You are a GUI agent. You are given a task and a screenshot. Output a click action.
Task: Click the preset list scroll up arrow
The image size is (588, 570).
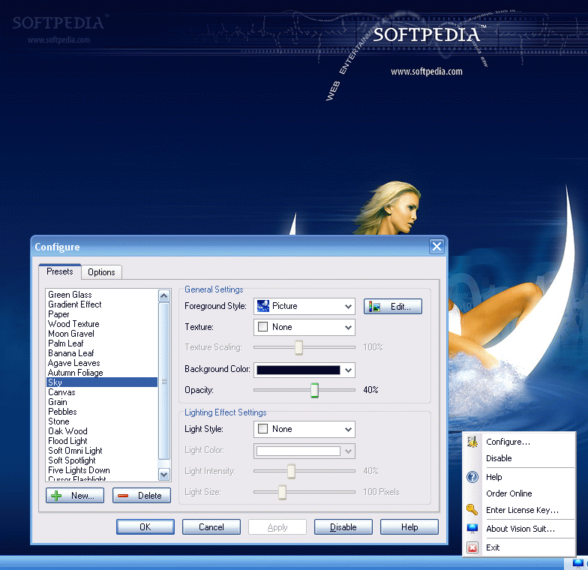coord(163,296)
